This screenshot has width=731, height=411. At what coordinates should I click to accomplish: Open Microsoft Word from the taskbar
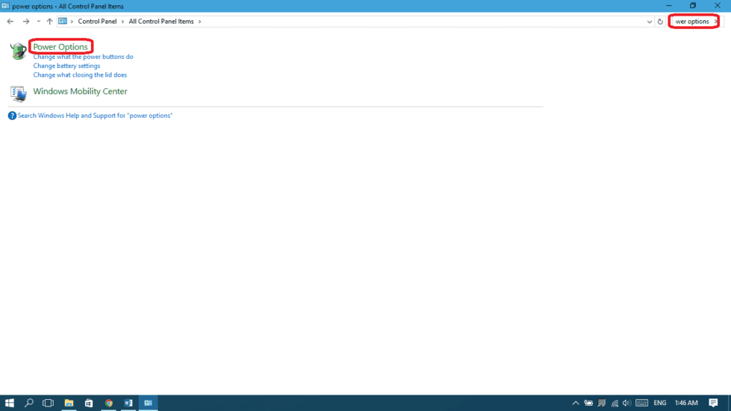128,403
